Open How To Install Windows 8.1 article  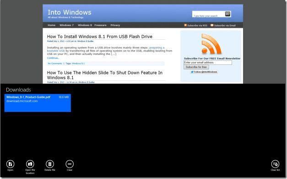tap(100, 37)
